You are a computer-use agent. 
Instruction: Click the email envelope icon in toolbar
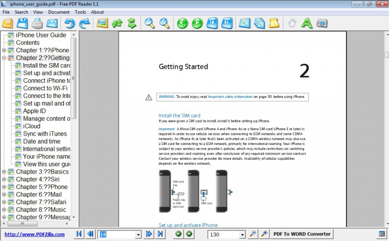point(52,23)
